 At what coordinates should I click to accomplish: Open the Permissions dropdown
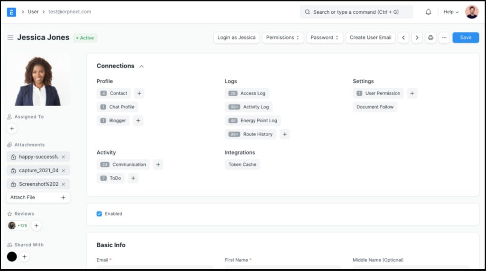pyautogui.click(x=283, y=38)
